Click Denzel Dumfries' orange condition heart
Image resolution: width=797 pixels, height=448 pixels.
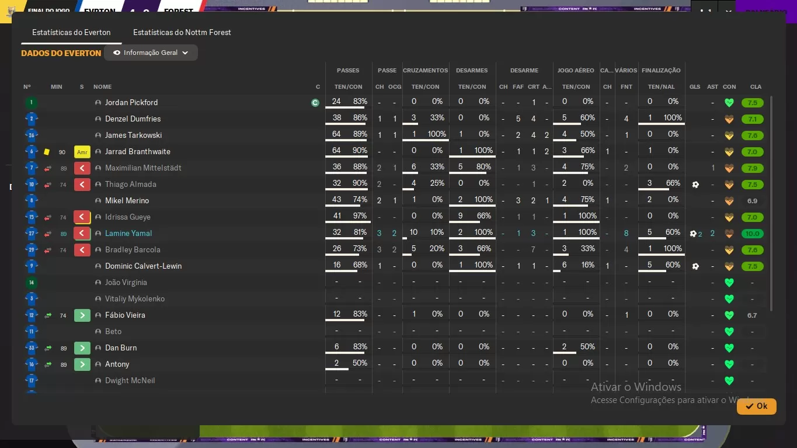729,119
